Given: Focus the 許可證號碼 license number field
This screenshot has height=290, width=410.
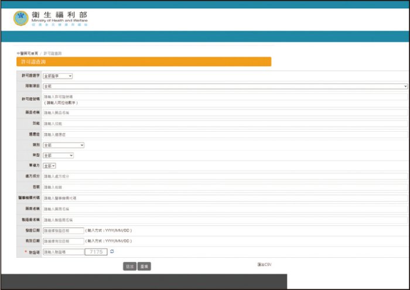Looking at the screenshot, I should (225, 97).
